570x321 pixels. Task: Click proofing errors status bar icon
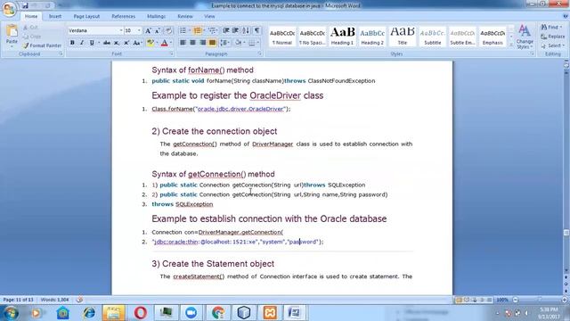coord(79,300)
